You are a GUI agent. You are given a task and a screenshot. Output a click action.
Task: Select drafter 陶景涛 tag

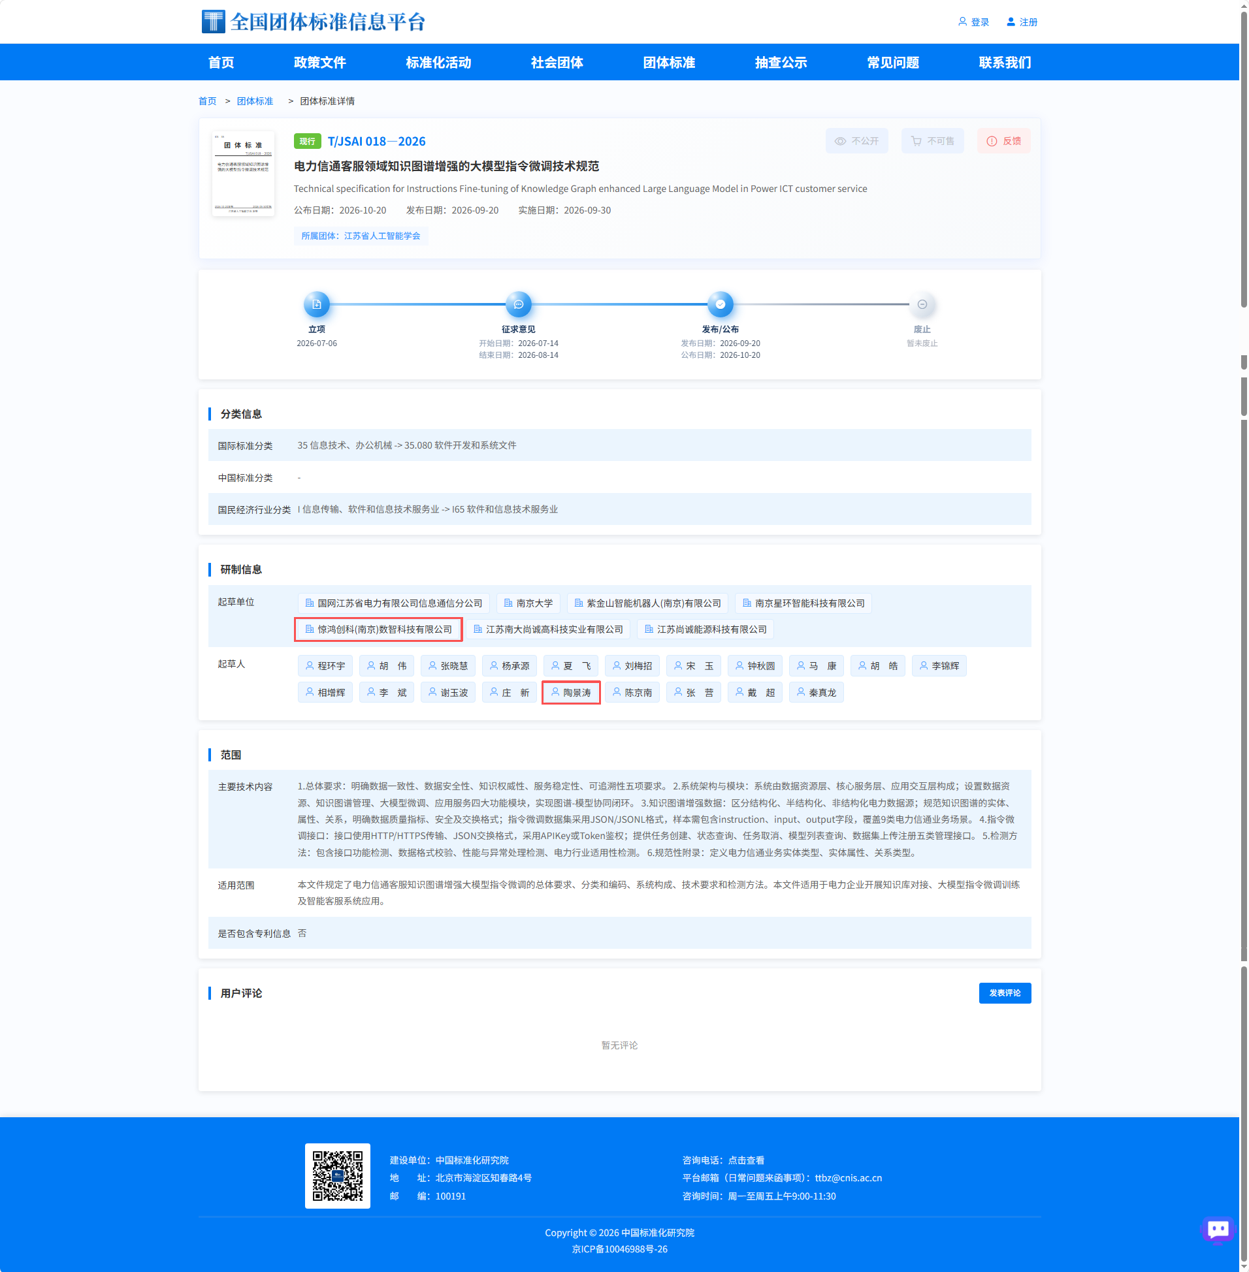click(571, 692)
